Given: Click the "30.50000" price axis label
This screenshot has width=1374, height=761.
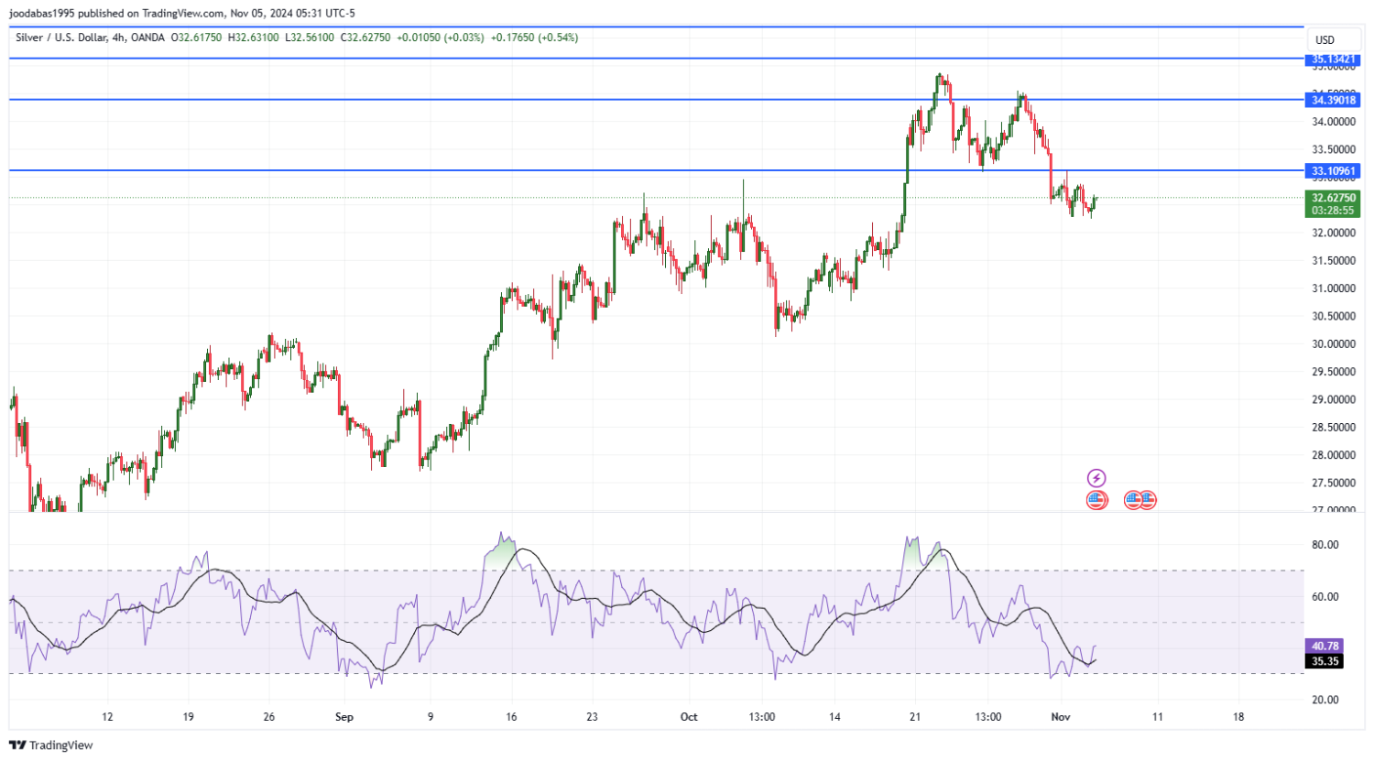Looking at the screenshot, I should coord(1334,317).
